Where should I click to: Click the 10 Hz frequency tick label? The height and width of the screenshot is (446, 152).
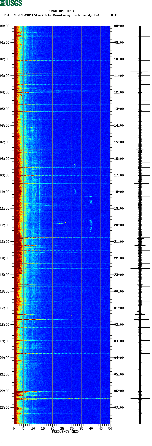click(33, 429)
